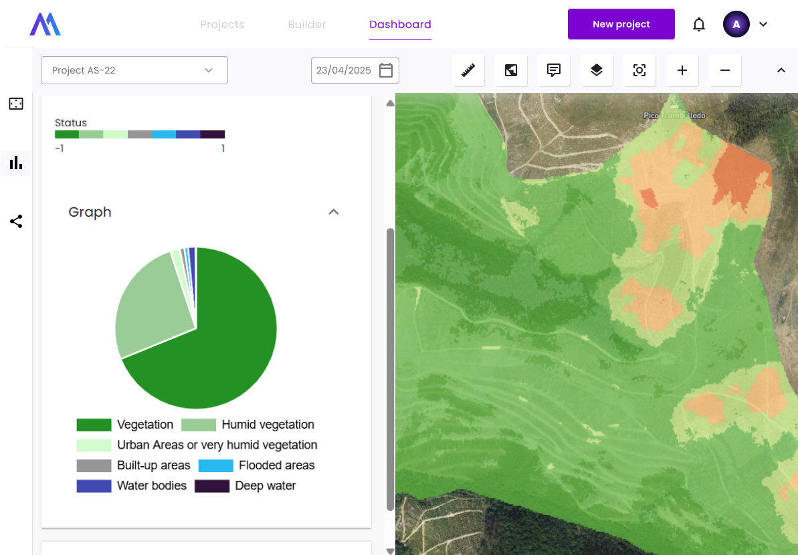Open the notifications bell
Image resolution: width=798 pixels, height=555 pixels.
click(x=699, y=25)
